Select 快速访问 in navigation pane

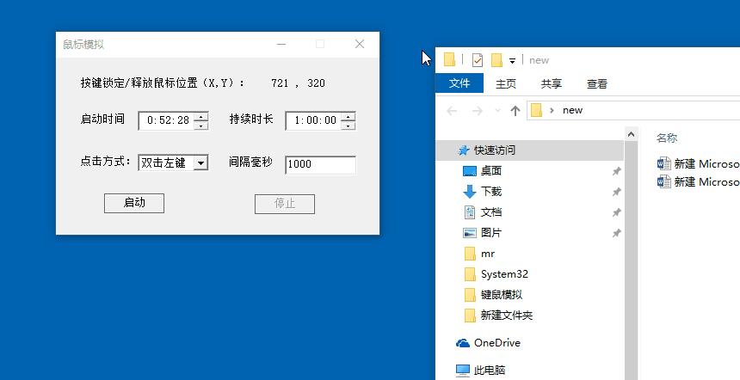[529, 150]
